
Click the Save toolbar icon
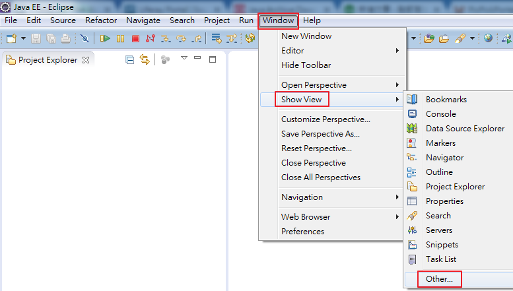tap(36, 38)
